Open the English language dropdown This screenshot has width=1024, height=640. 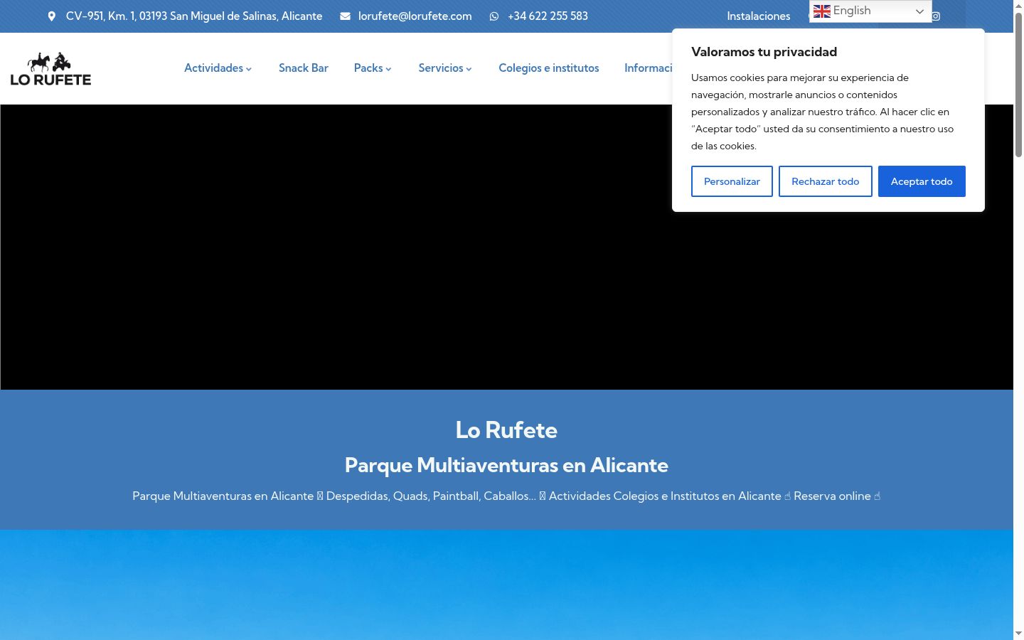(x=870, y=11)
